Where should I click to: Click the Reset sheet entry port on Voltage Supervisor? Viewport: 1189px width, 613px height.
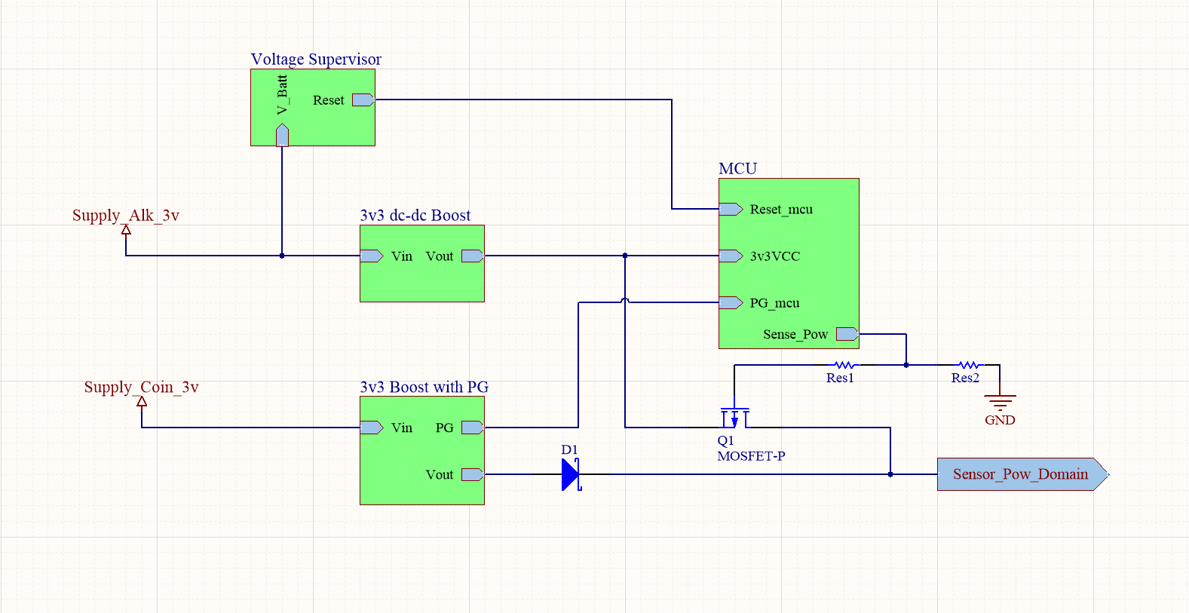click(x=363, y=100)
